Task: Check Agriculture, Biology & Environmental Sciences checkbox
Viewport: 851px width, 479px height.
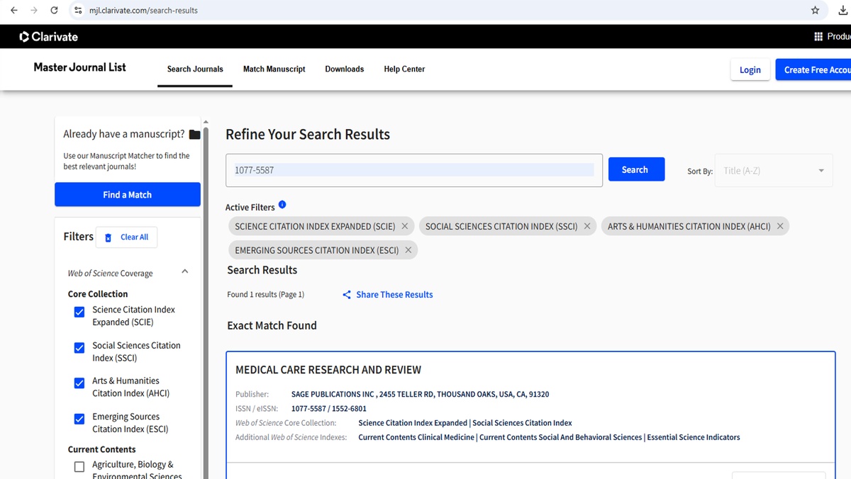Action: click(79, 466)
